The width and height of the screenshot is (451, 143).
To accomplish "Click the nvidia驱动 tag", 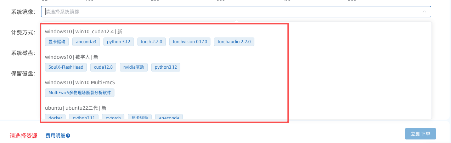I will (x=134, y=67).
